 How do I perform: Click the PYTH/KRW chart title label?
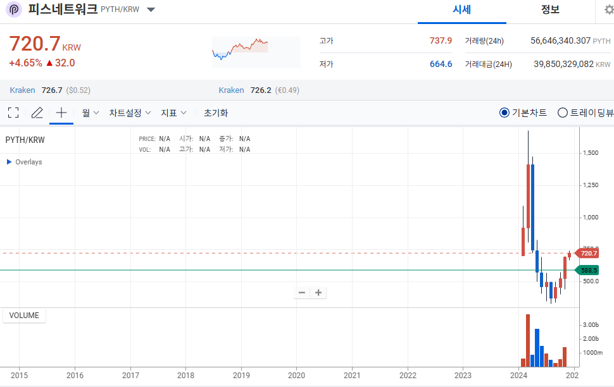pyautogui.click(x=25, y=140)
